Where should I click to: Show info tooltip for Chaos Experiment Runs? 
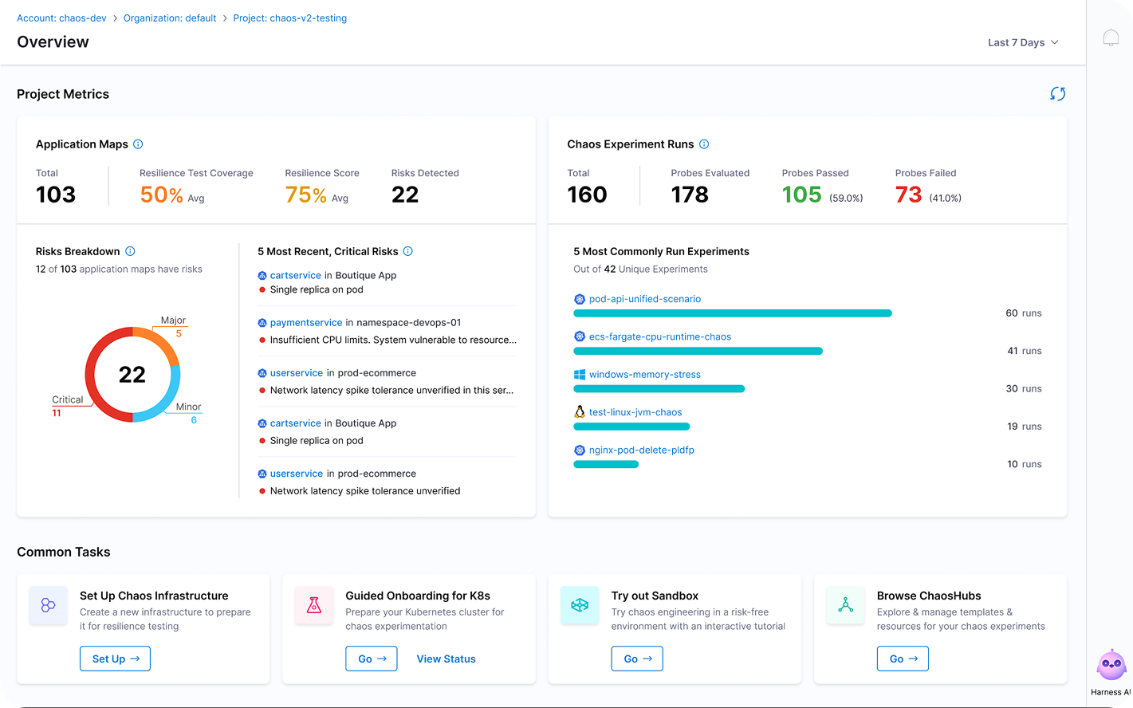click(704, 144)
